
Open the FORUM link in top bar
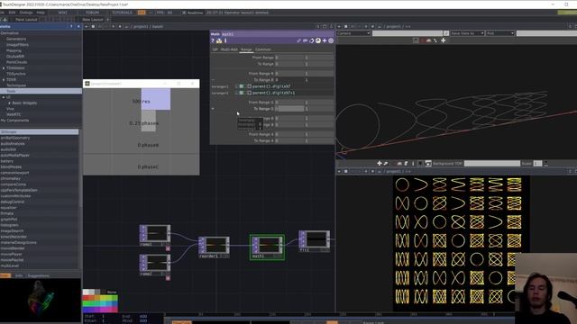pyautogui.click(x=92, y=13)
